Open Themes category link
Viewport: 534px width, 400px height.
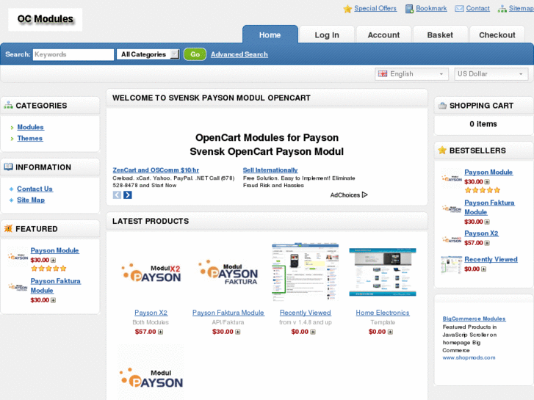click(30, 139)
